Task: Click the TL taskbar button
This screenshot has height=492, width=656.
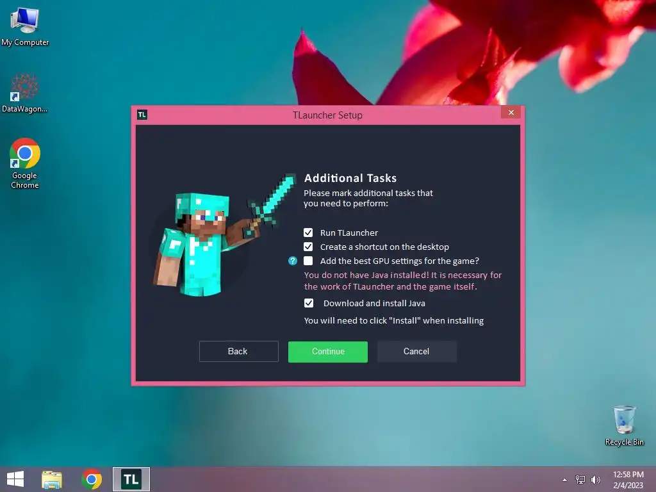Action: tap(131, 479)
